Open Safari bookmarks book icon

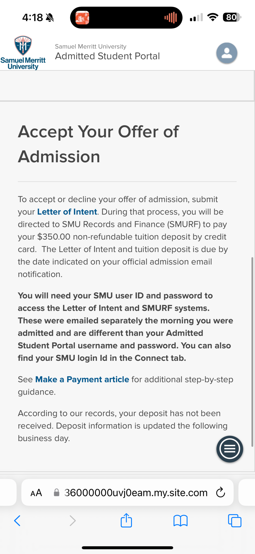(181, 521)
